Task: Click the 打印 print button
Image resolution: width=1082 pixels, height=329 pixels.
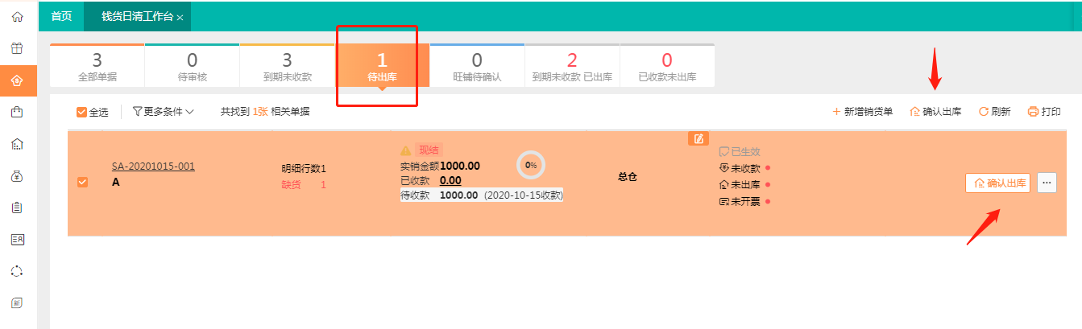Action: coord(1044,112)
